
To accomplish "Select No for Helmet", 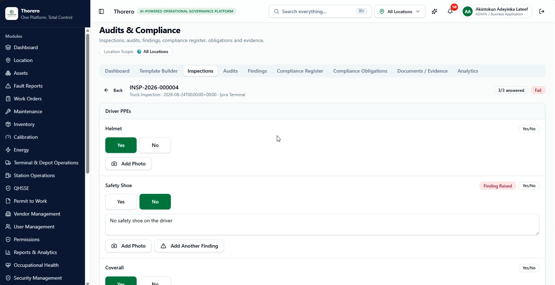I will tap(155, 145).
